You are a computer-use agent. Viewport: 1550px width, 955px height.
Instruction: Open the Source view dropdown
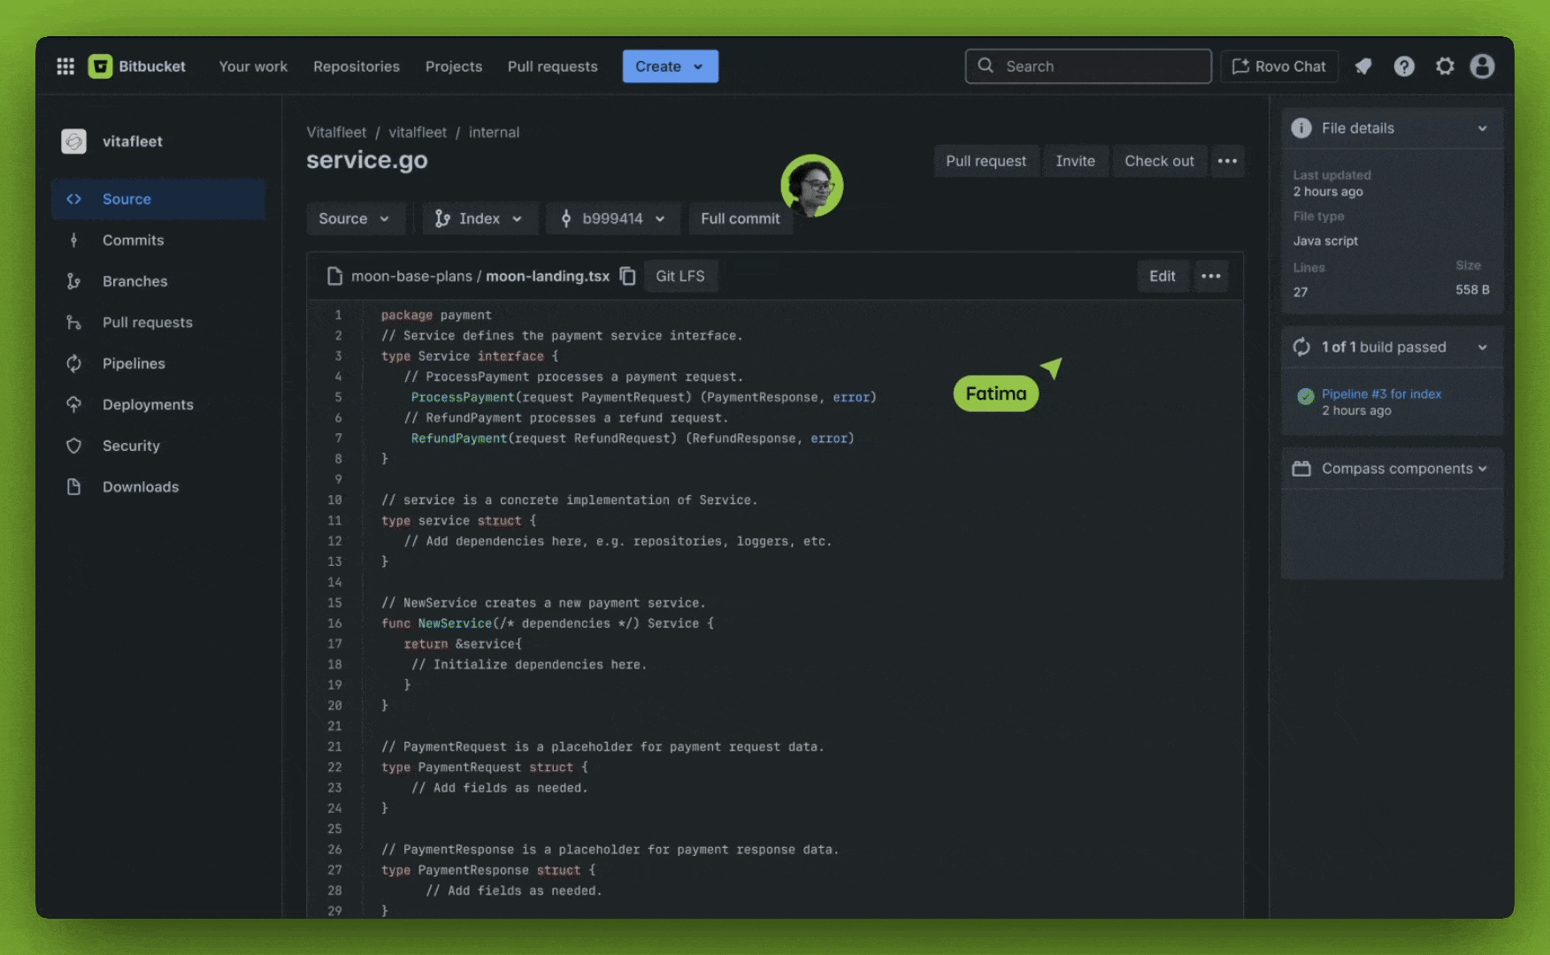click(354, 218)
